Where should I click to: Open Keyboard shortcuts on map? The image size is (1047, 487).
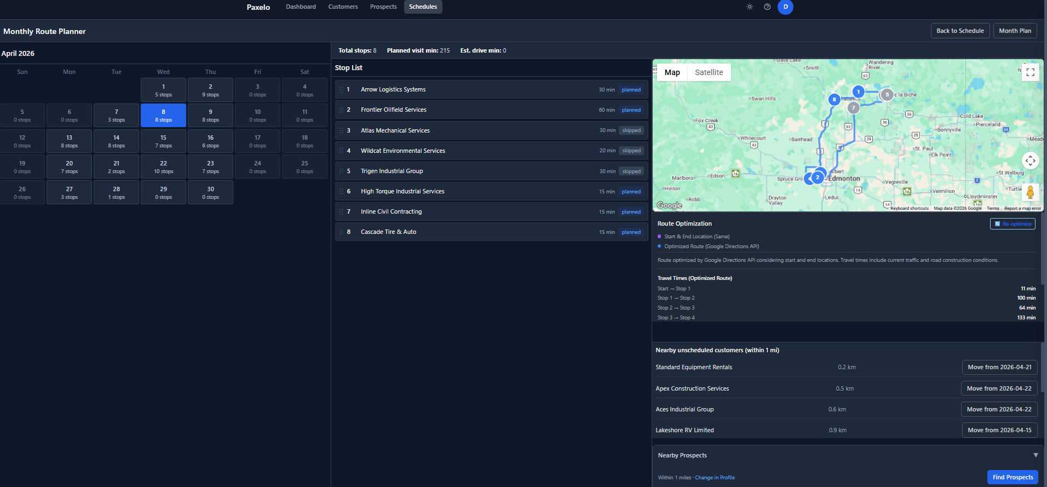[x=910, y=208]
